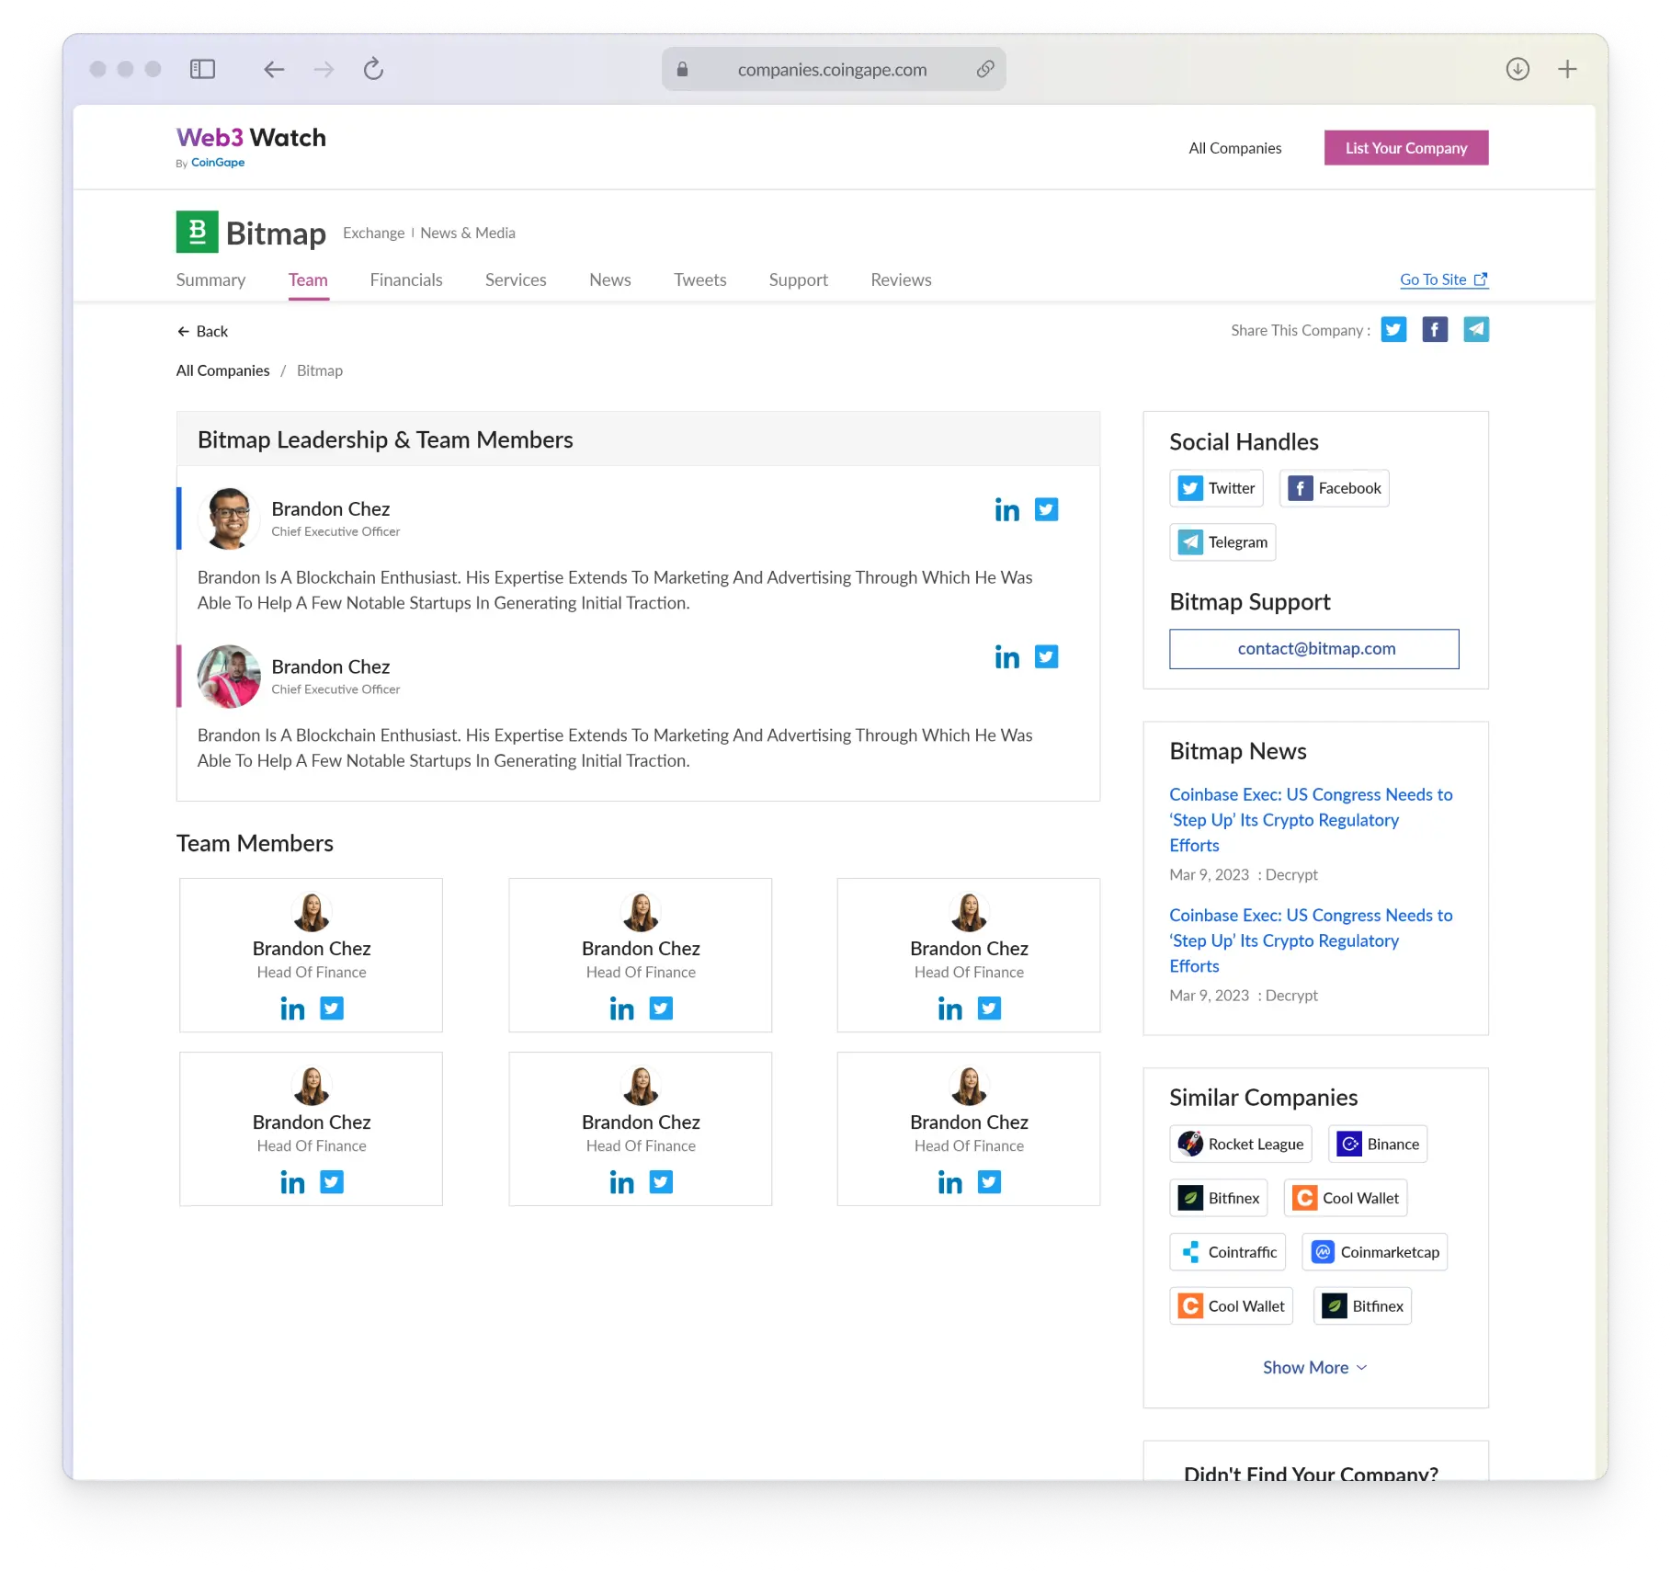The height and width of the screenshot is (1572, 1671).
Task: Click the Go To Site external link
Action: pyautogui.click(x=1444, y=279)
